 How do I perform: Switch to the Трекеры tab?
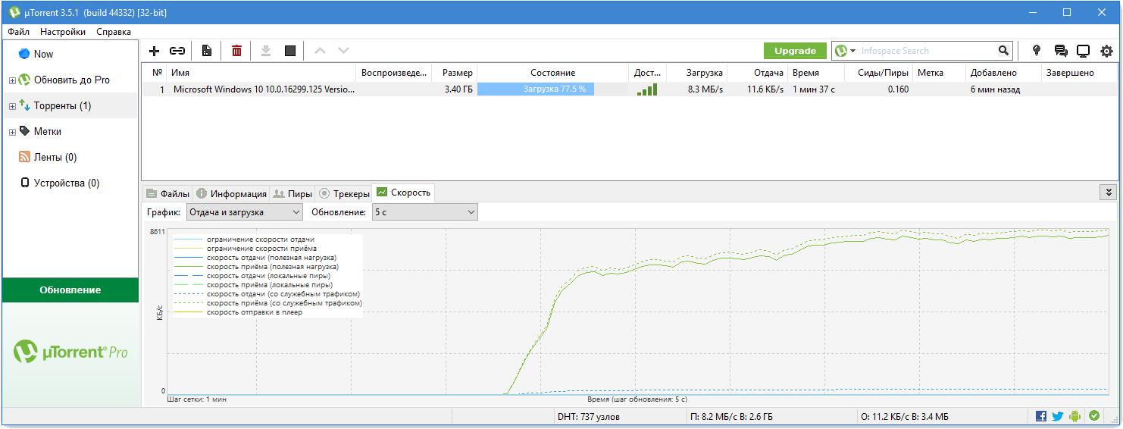[x=343, y=193]
